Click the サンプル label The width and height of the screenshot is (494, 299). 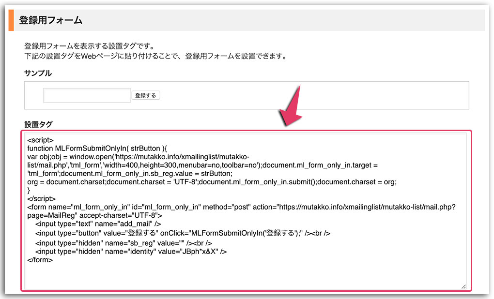point(38,73)
